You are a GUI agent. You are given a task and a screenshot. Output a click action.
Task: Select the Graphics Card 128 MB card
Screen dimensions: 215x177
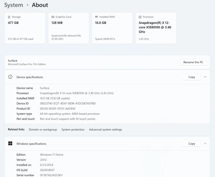point(69,28)
